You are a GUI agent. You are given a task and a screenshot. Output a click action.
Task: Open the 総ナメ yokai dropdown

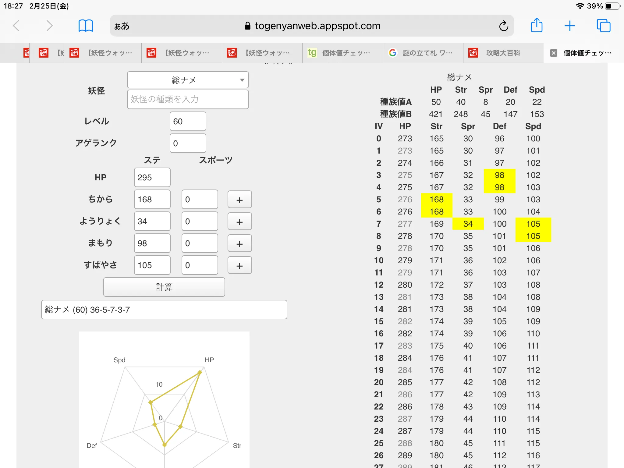point(188,80)
